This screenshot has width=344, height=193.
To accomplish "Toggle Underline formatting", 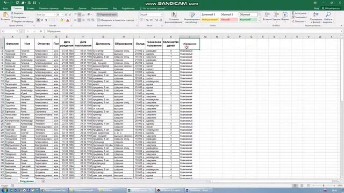I will [46, 20].
